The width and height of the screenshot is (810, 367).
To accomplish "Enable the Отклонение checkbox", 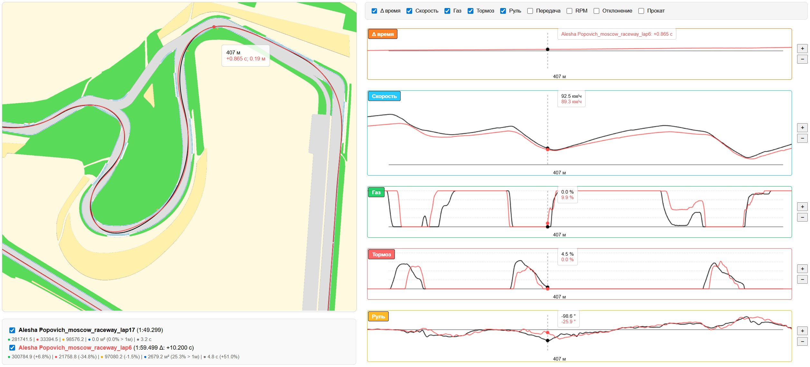I will pos(596,11).
